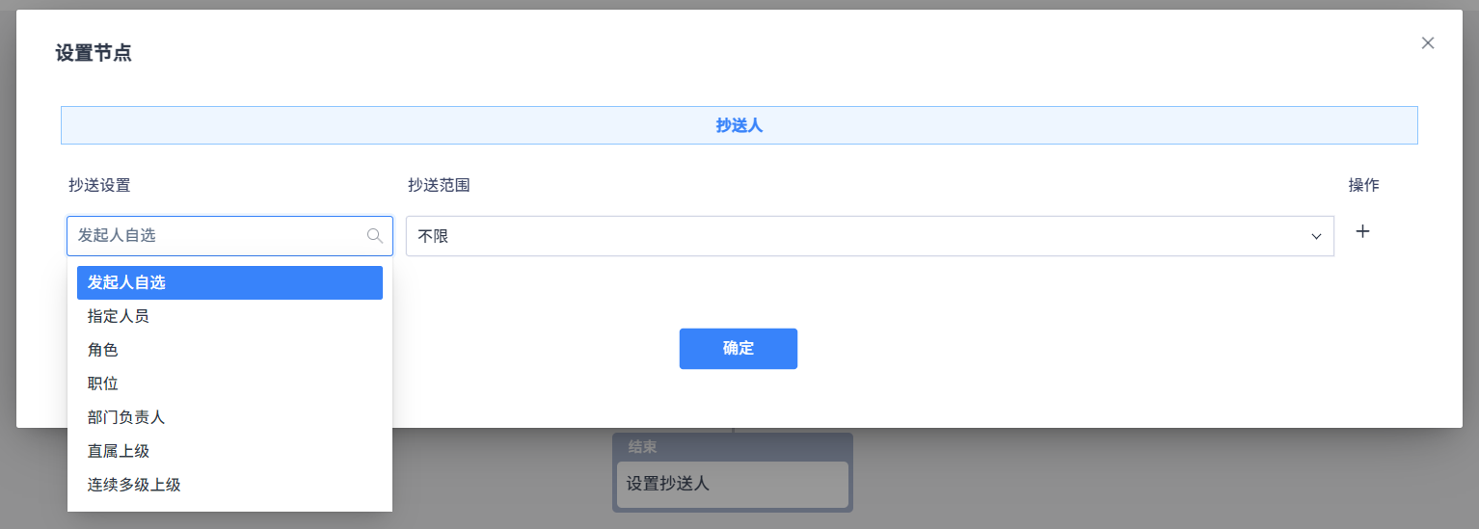
Task: Expand the 不限 dropdown with its chevron arrow
Action: 1316,236
